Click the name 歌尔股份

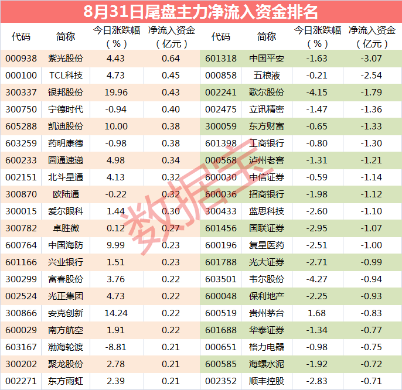coord(267,93)
